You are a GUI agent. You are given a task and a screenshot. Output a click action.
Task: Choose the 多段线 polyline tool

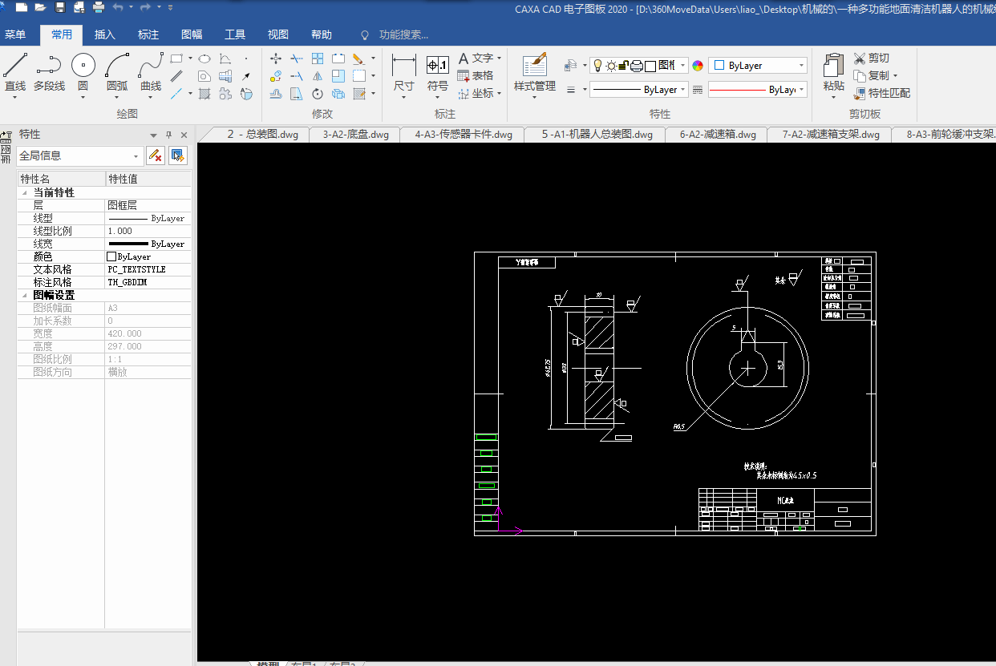pyautogui.click(x=49, y=66)
